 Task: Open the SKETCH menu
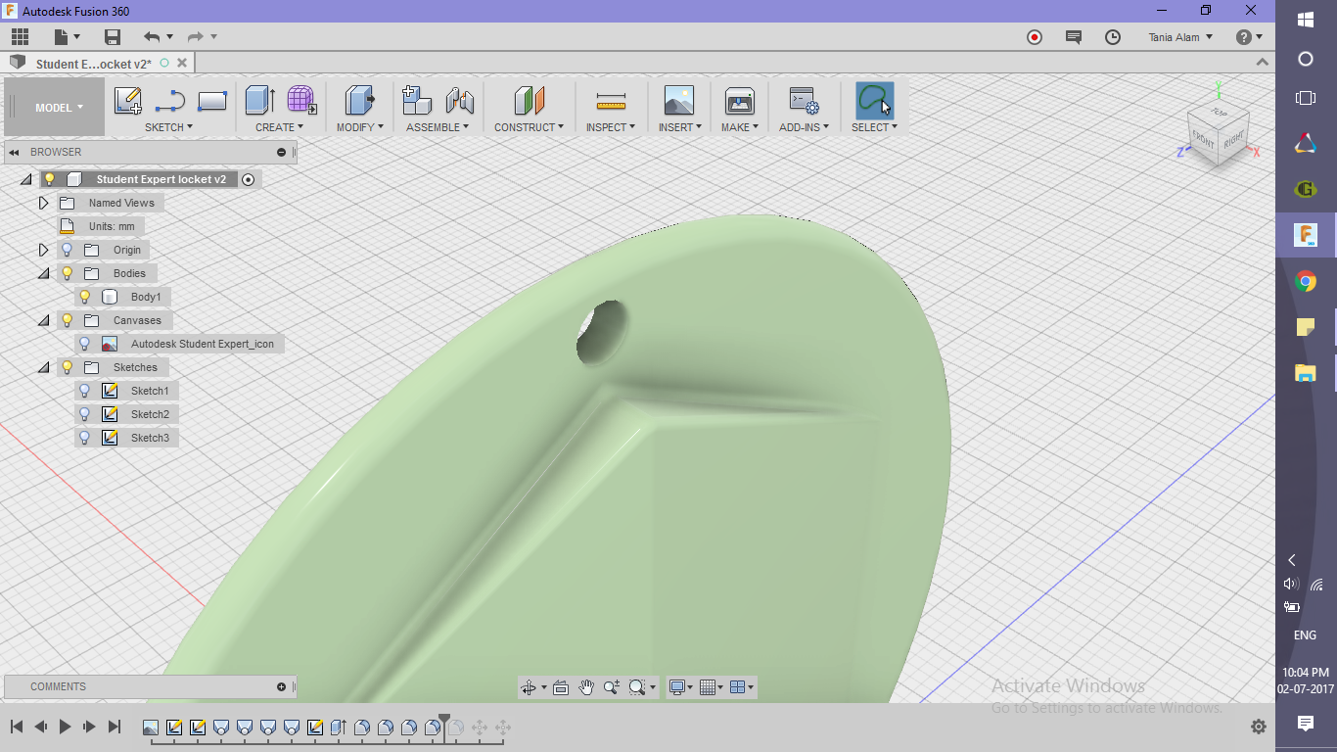tap(168, 127)
